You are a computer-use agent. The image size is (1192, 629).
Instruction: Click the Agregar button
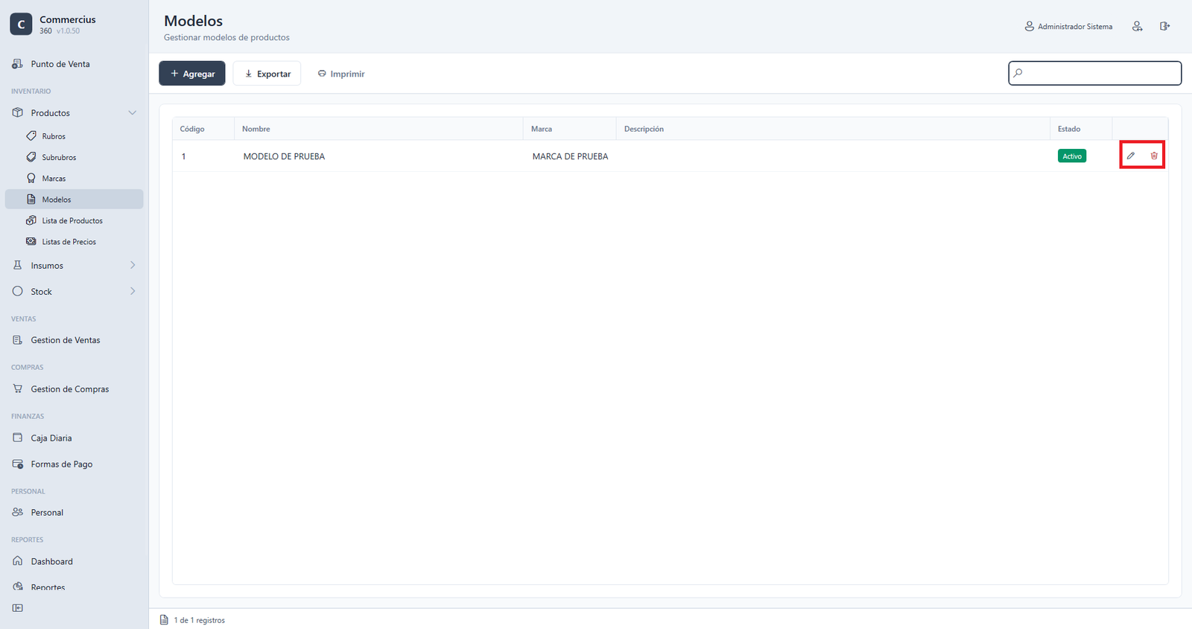[192, 74]
